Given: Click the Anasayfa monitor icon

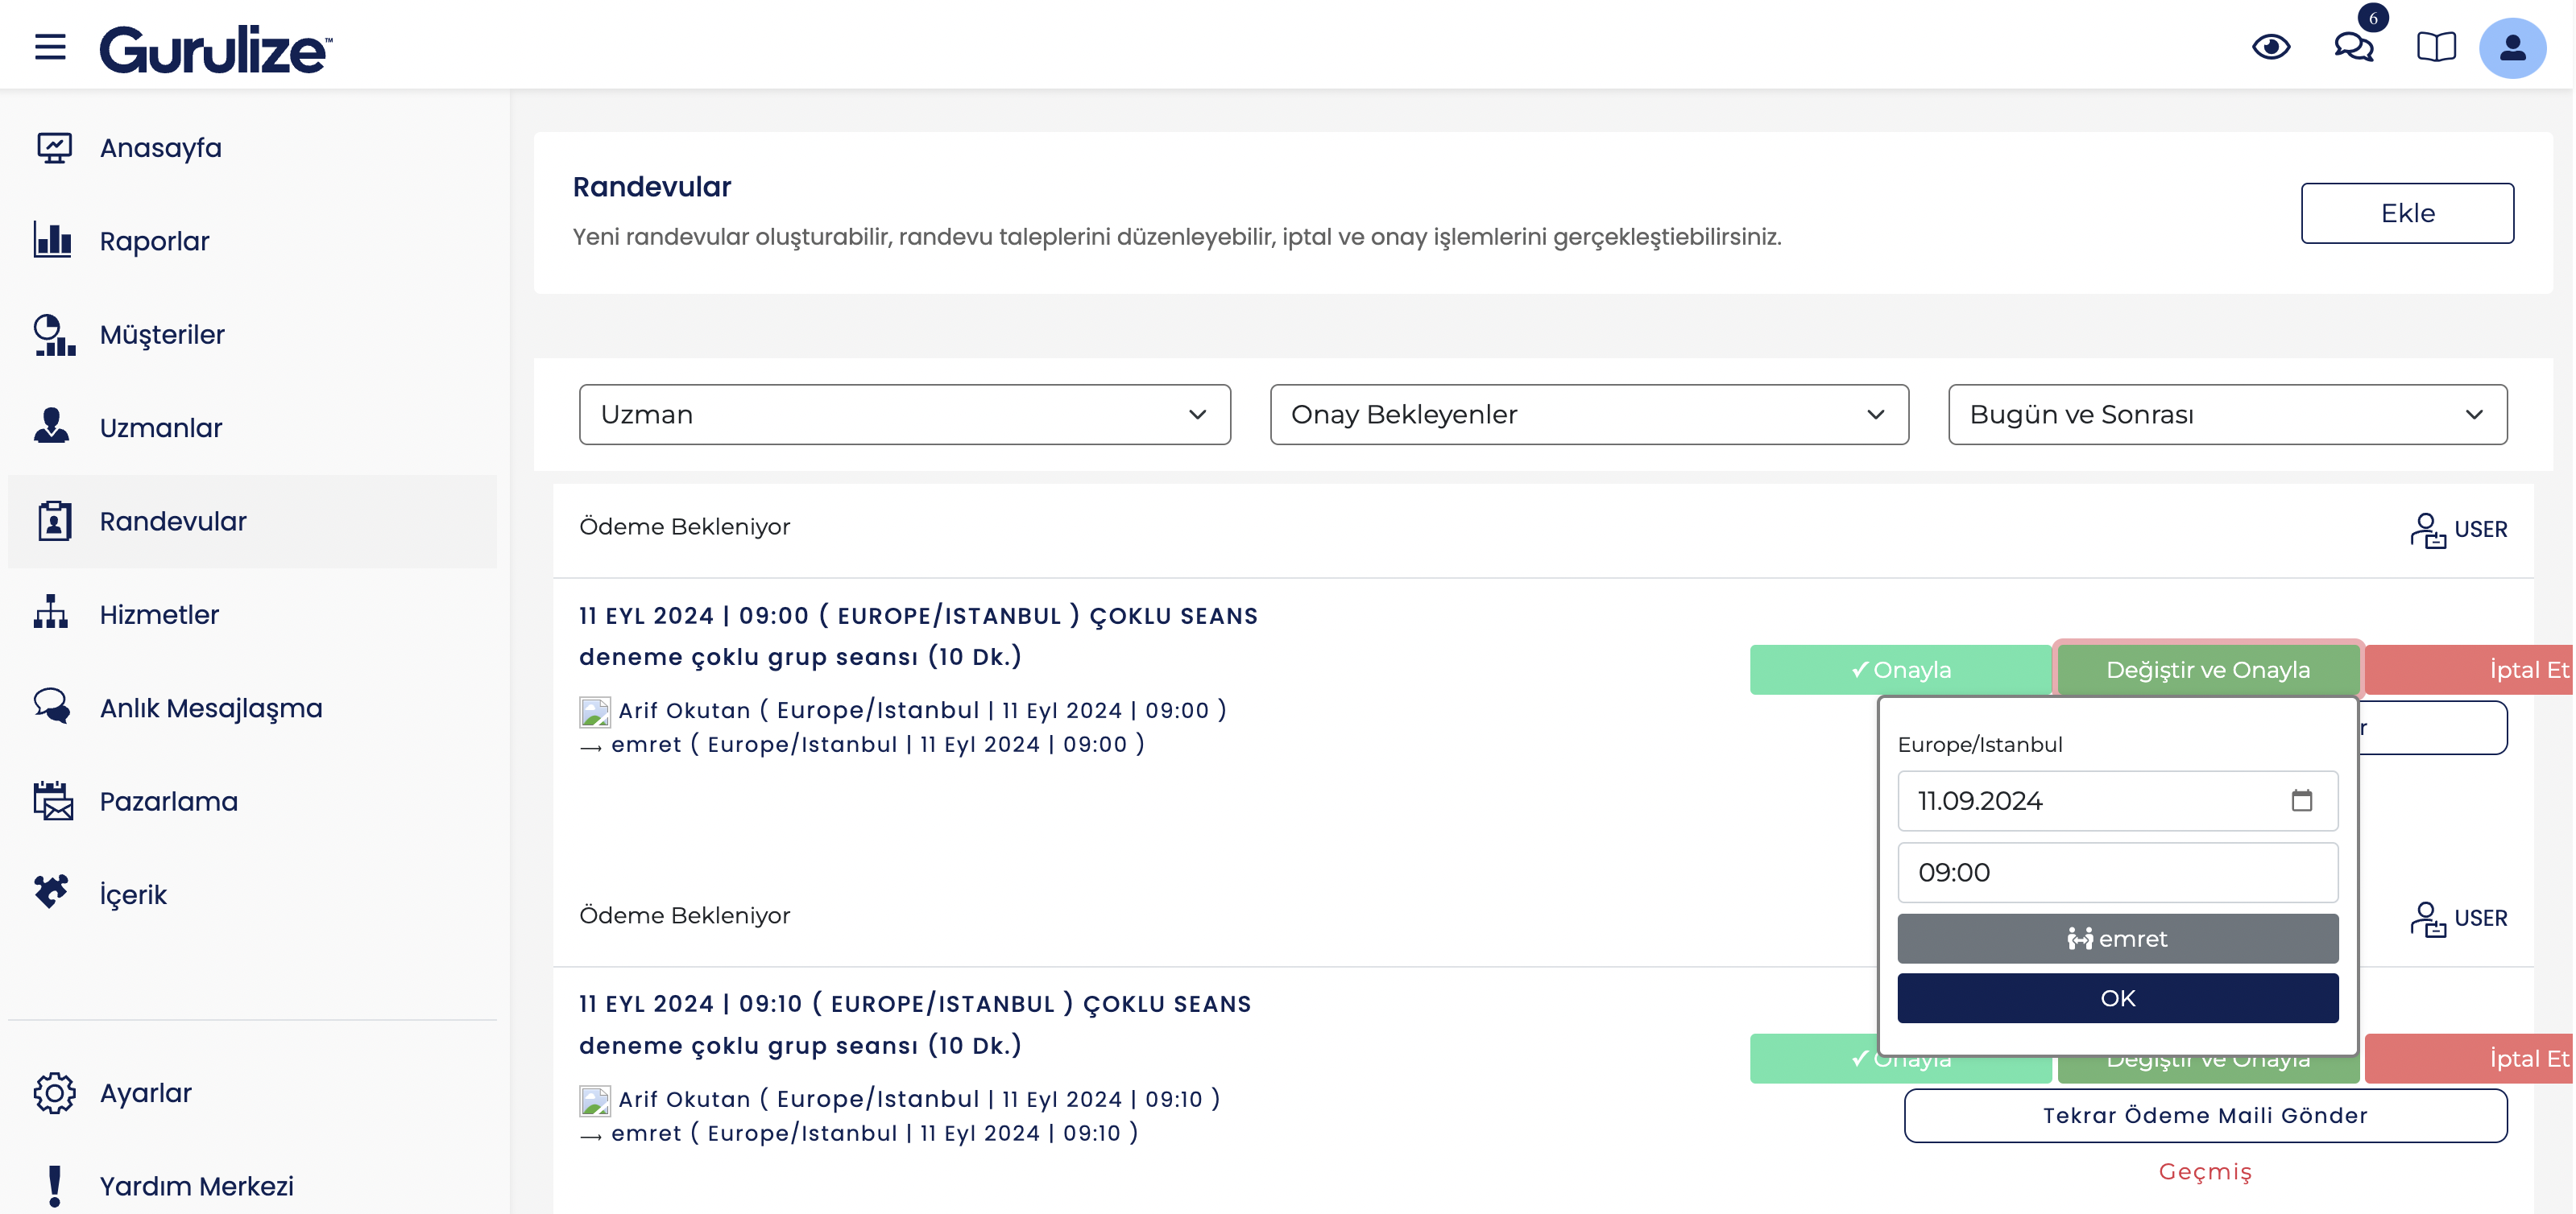Looking at the screenshot, I should [x=54, y=148].
